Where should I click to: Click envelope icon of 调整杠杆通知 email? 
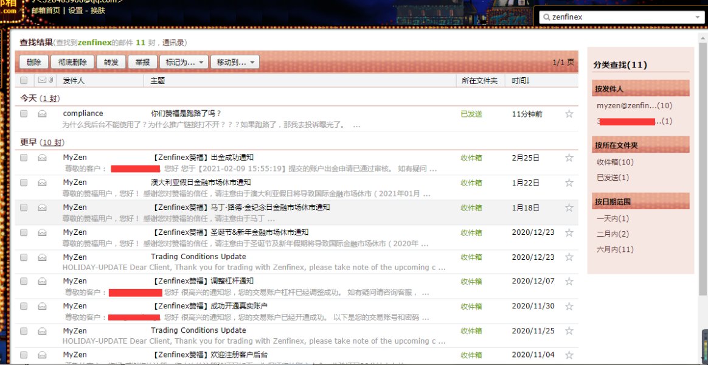click(42, 282)
